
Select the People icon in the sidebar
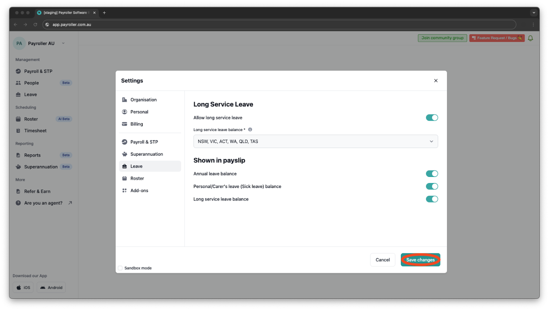pos(18,83)
